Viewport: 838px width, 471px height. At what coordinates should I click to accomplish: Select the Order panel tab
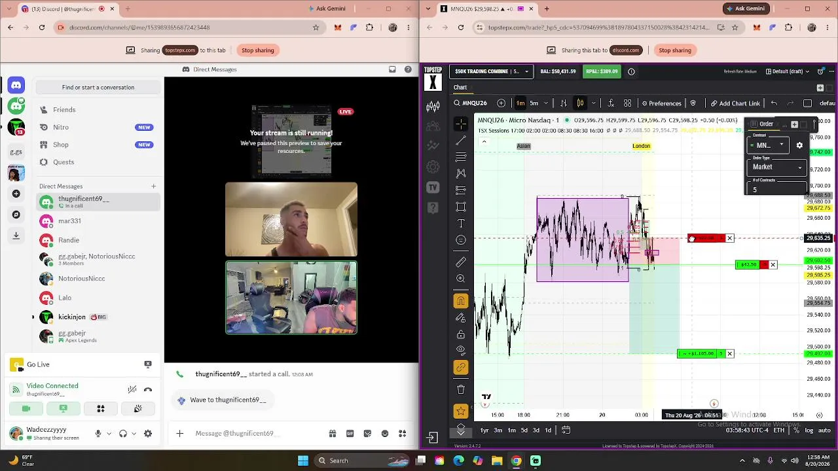(766, 124)
